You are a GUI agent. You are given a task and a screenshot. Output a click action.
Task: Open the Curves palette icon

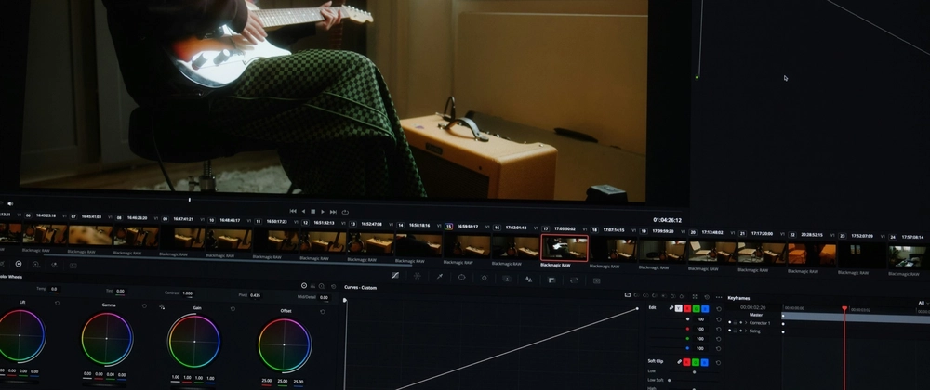[395, 276]
